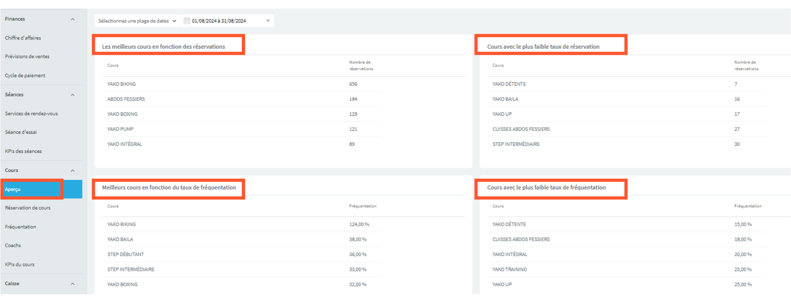Click the 'Cours avec le plus faible taux de fréquentation' title
Screen dimensions: 791x299
click(546, 187)
